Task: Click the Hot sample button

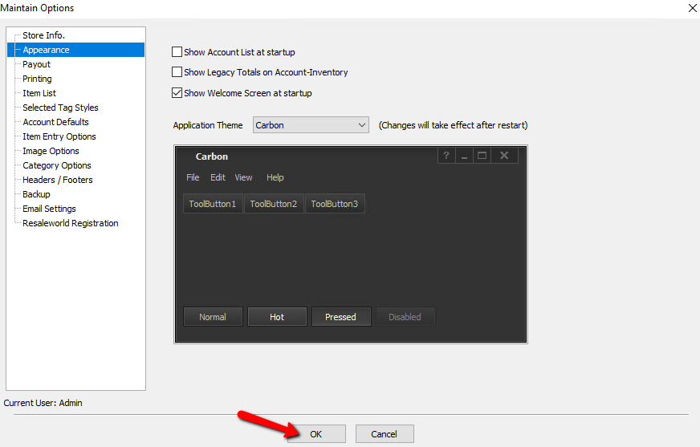Action: point(277,317)
